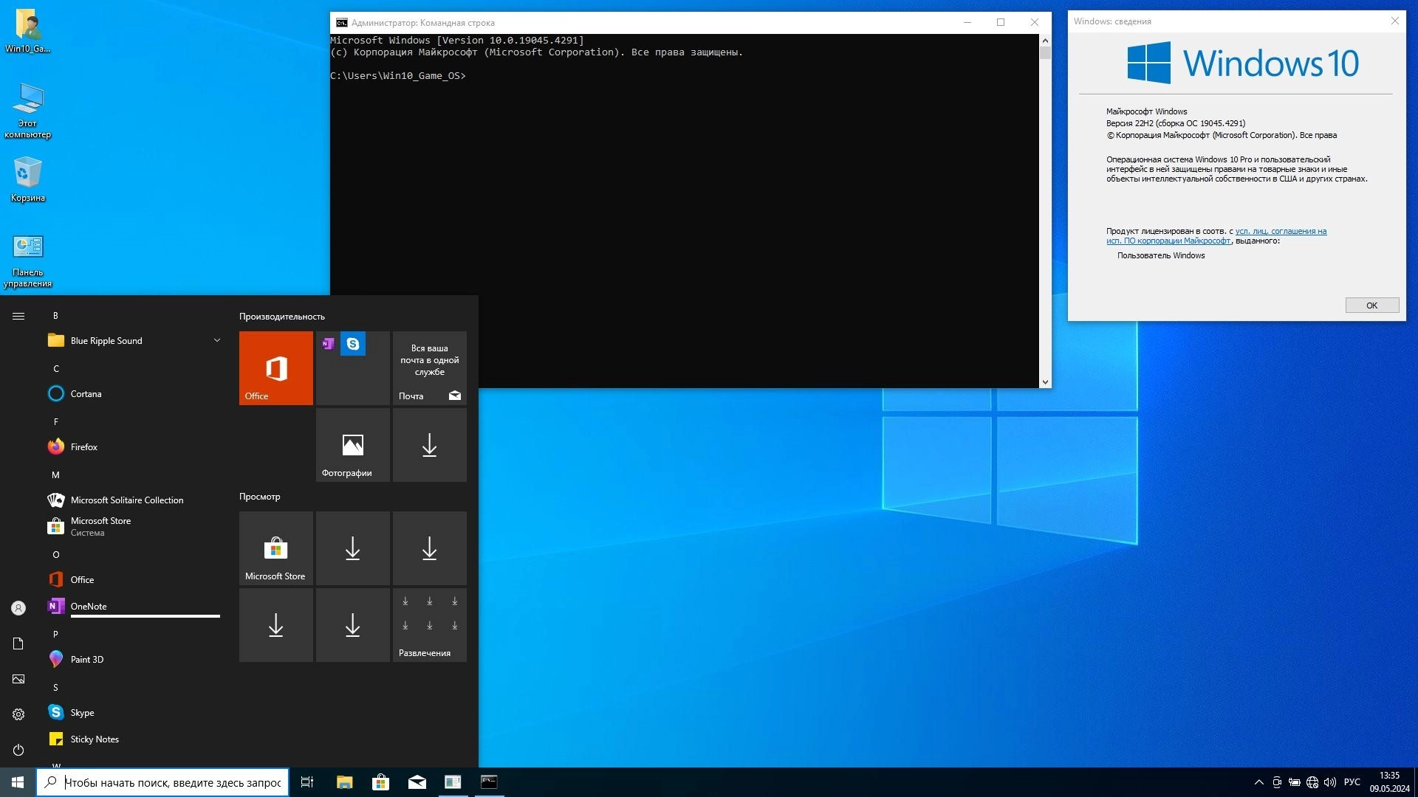
Task: Click OK in the Windows info dialog
Action: coord(1371,306)
